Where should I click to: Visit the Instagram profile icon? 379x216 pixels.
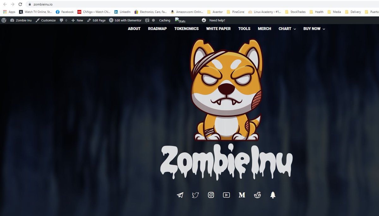pyautogui.click(x=211, y=195)
